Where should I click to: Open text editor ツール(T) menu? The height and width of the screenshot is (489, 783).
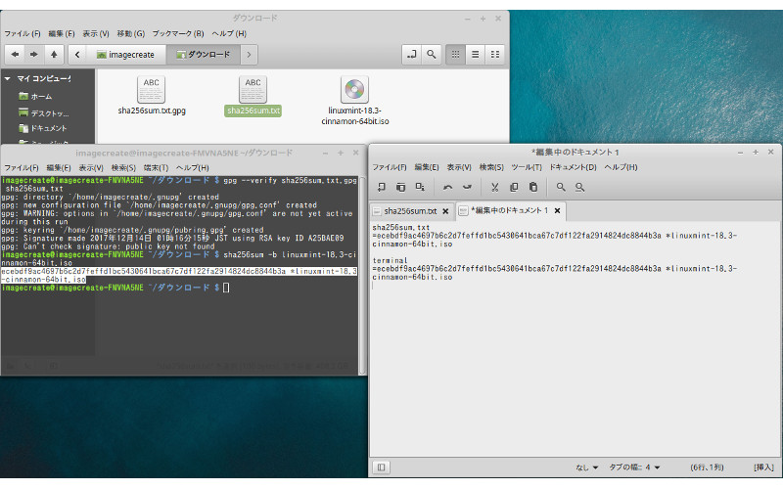tap(527, 167)
